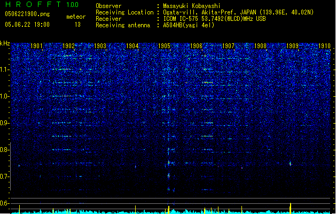Select the filename 0506221900.png

(x=27, y=14)
